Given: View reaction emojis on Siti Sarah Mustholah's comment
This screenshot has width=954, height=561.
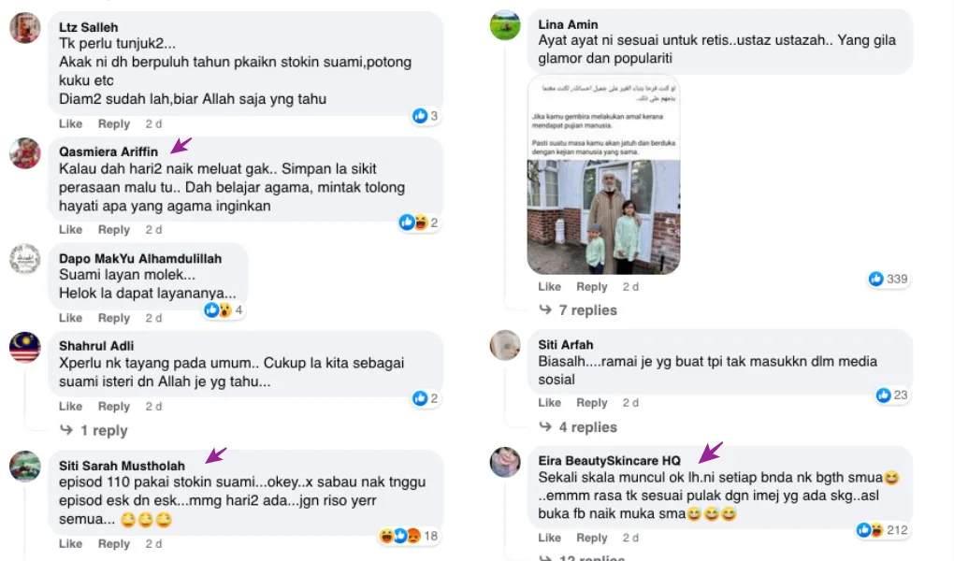Looking at the screenshot, I should tap(408, 536).
